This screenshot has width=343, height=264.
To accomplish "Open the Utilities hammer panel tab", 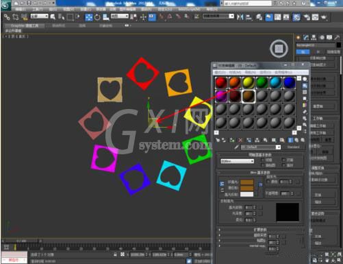I will (337, 38).
